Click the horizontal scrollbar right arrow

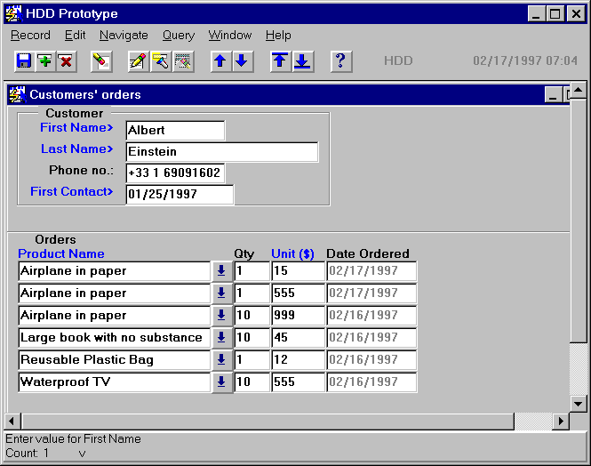pyautogui.click(x=561, y=421)
